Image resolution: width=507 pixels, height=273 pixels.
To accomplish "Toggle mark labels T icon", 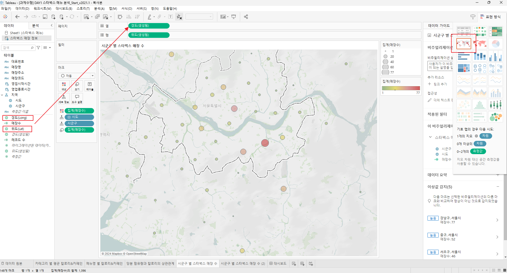I will tap(171, 17).
